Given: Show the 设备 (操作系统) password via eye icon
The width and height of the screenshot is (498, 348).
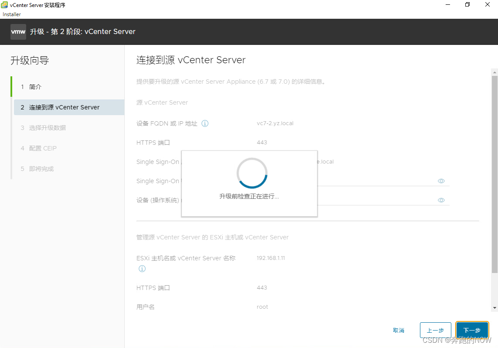Looking at the screenshot, I should 441,200.
